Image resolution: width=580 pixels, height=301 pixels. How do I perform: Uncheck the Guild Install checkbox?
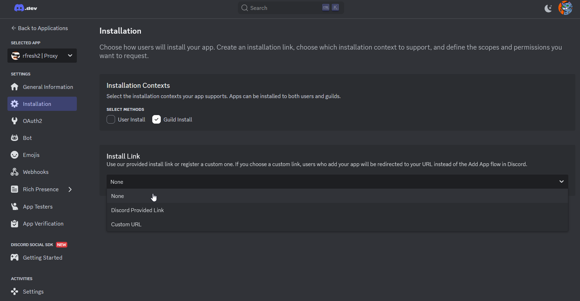tap(157, 119)
